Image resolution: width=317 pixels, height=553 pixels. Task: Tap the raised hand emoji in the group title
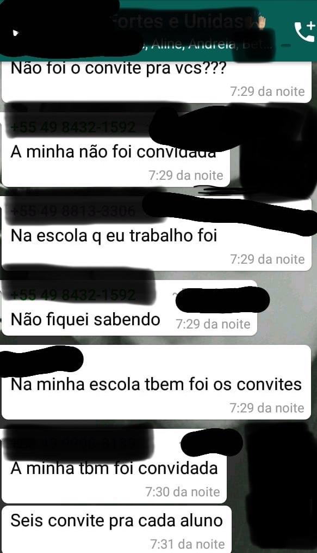(x=260, y=22)
